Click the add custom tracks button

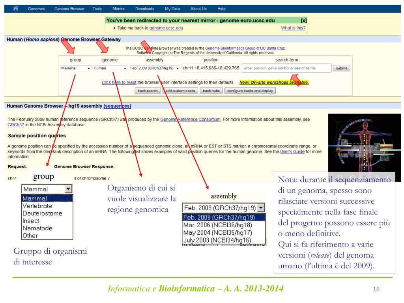click(x=180, y=91)
